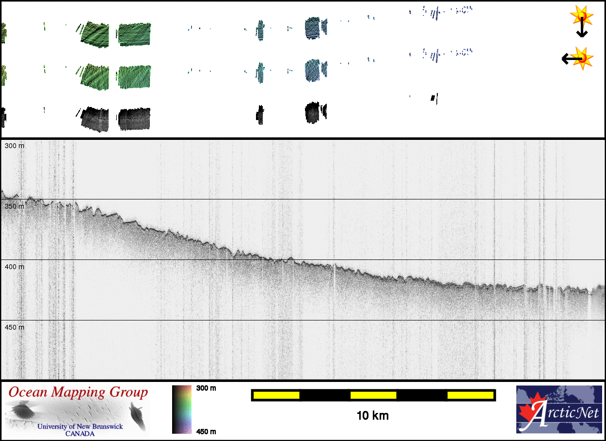Click the sun icon with downward arrow

coord(581,20)
